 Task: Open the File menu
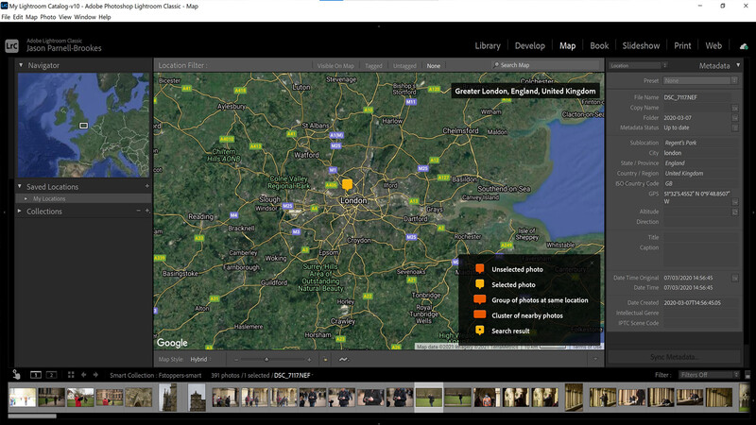(x=6, y=17)
